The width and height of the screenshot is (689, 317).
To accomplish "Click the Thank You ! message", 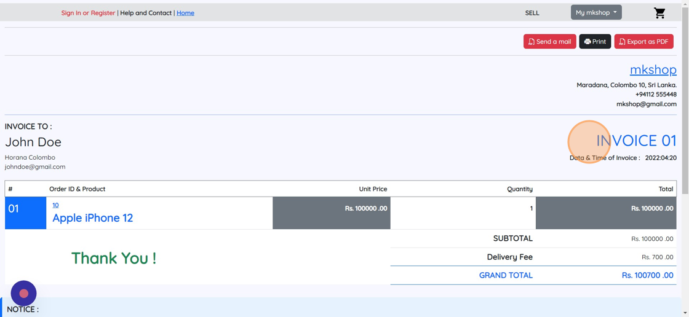I will [114, 258].
